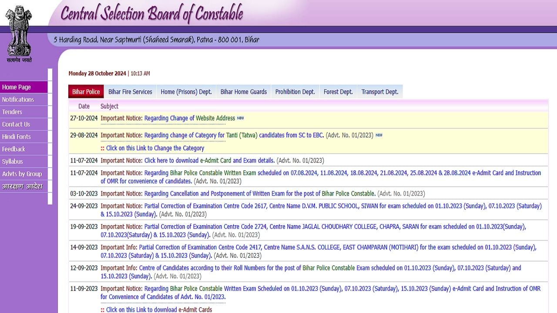
Task: Open Centre of Candidates by Roll Numbers info
Action: (311, 272)
